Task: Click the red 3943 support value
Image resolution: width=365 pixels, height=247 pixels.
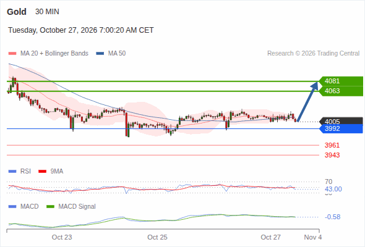Action: click(x=332, y=155)
